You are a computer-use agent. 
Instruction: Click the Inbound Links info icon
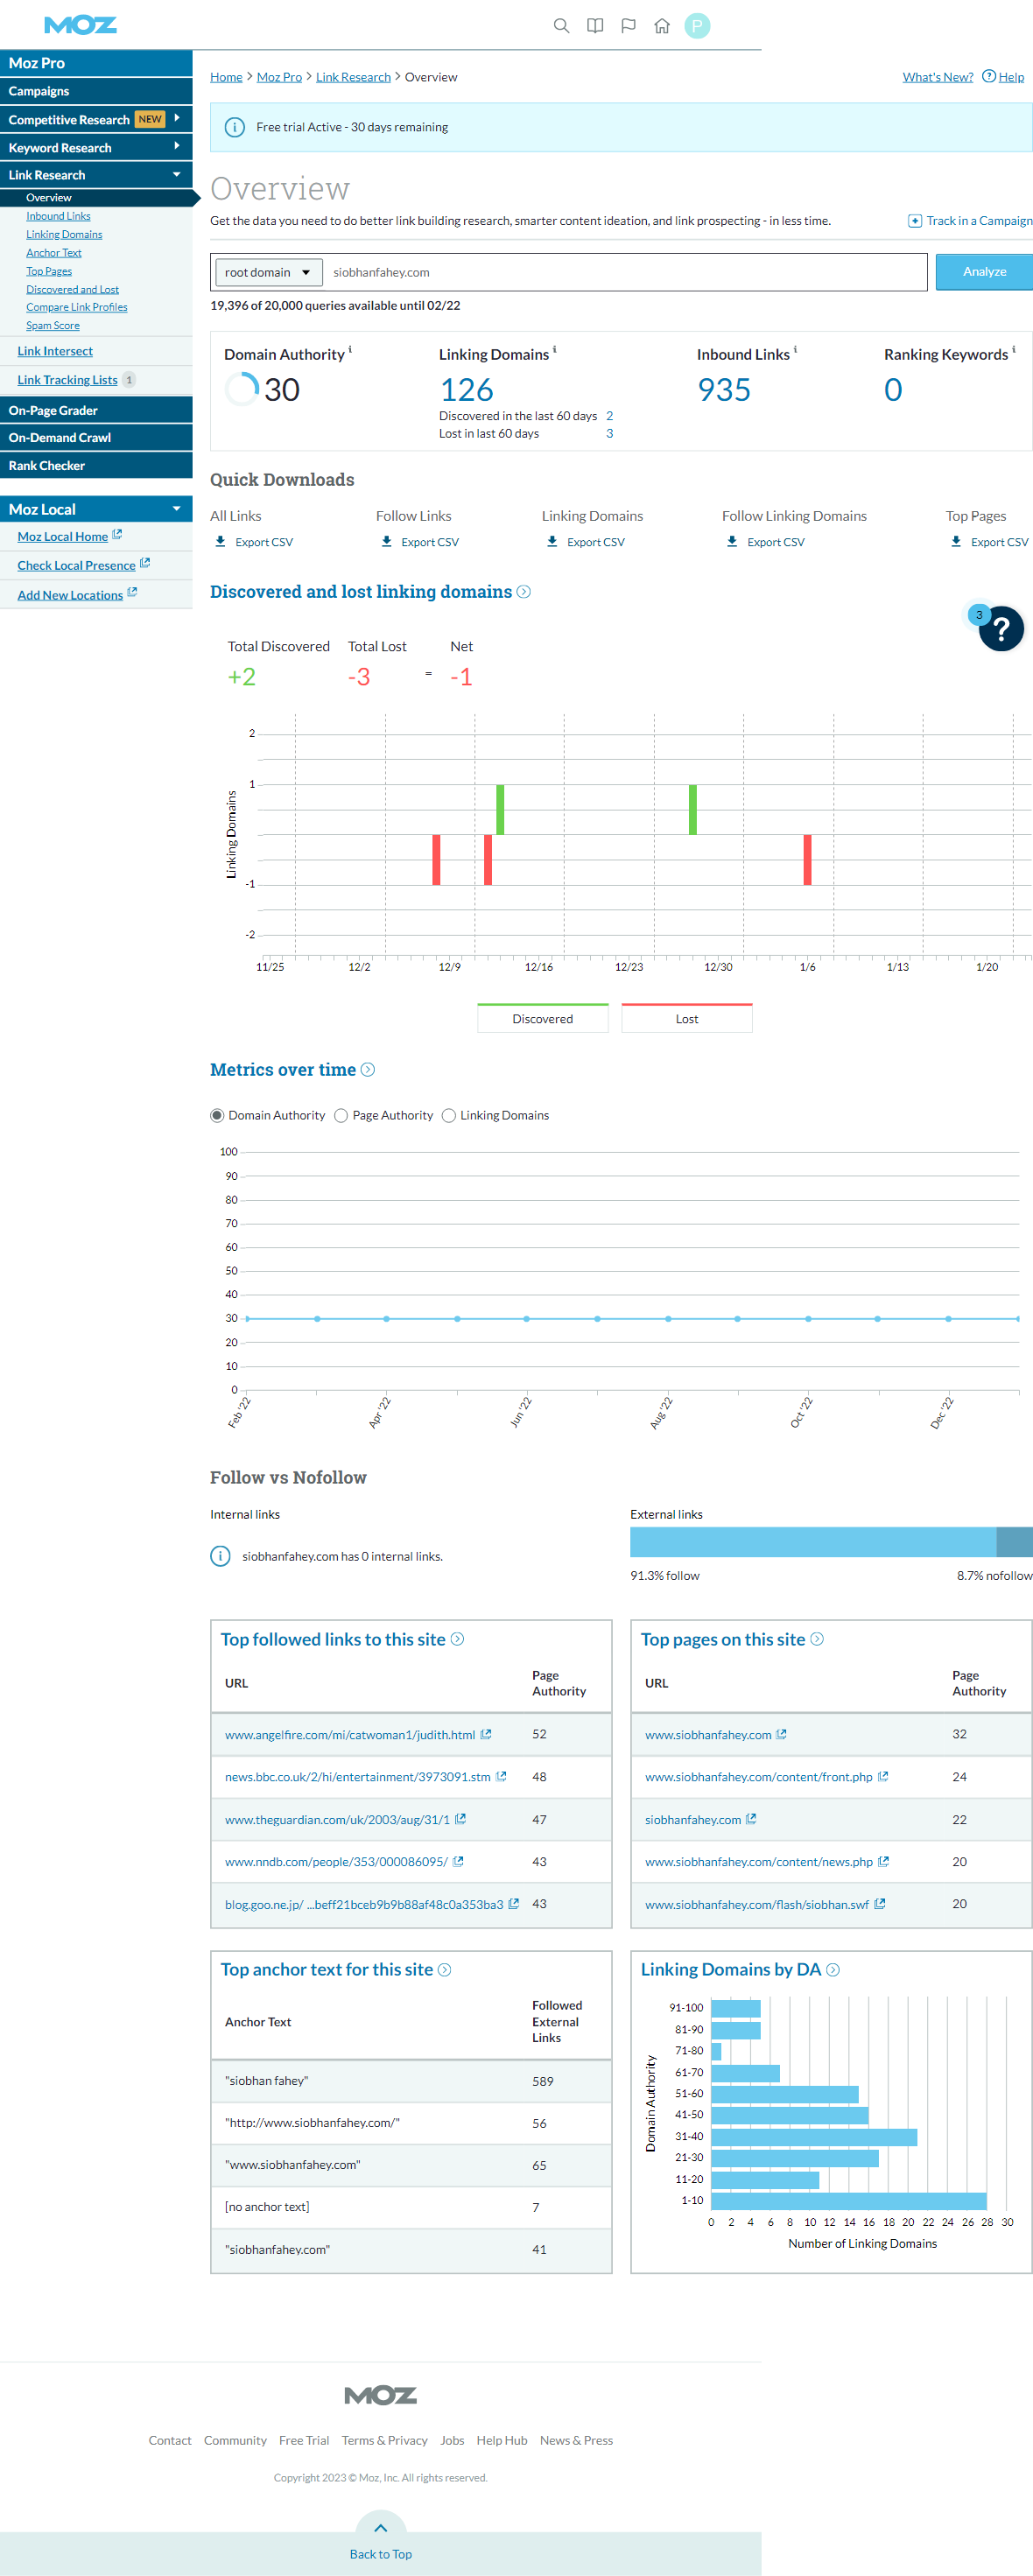pos(795,350)
